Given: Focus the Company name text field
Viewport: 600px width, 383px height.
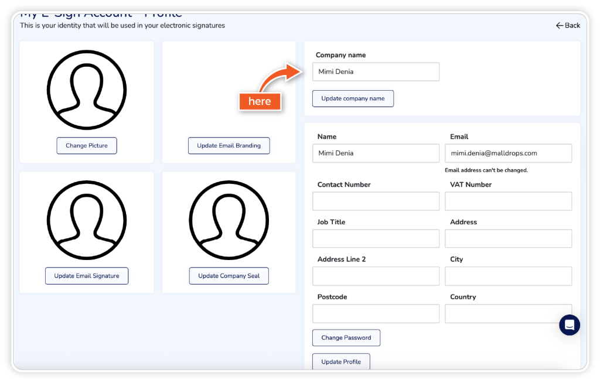Looking at the screenshot, I should click(x=376, y=72).
